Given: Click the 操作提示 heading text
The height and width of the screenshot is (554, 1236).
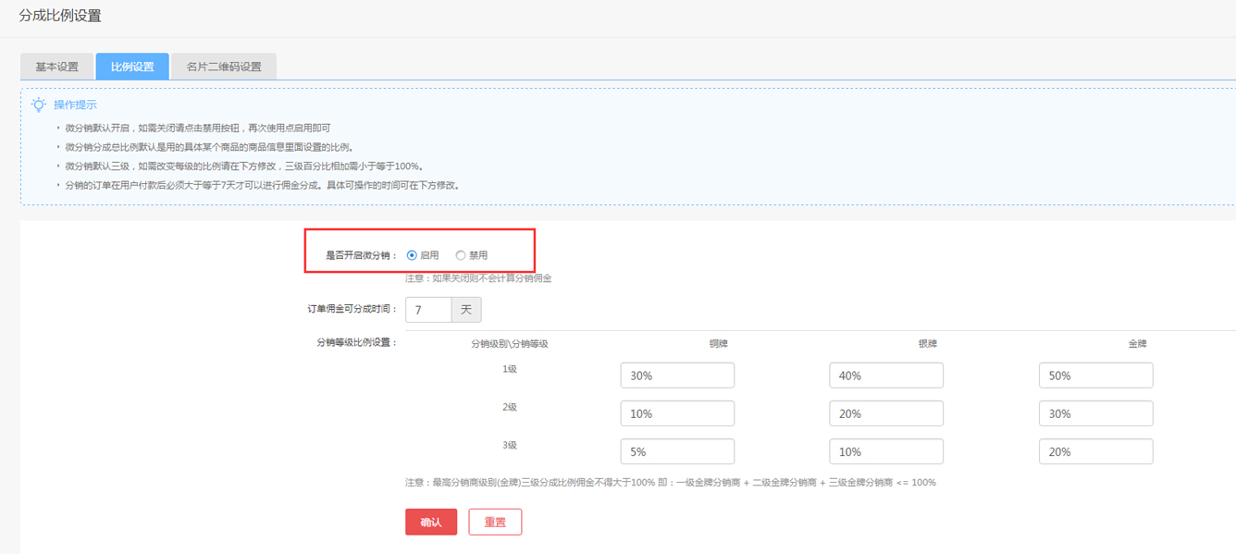Looking at the screenshot, I should (75, 105).
